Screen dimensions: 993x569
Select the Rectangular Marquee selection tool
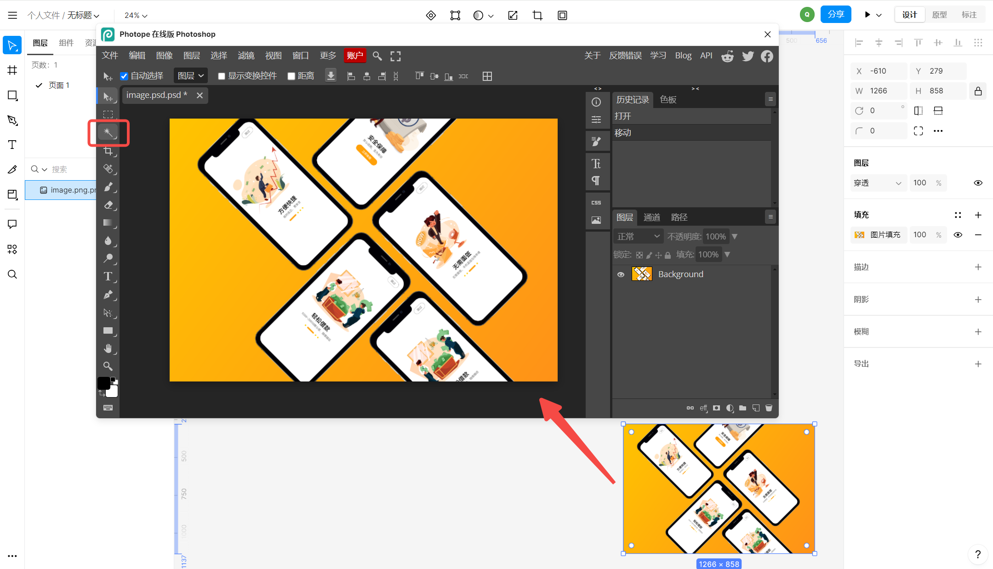(108, 114)
